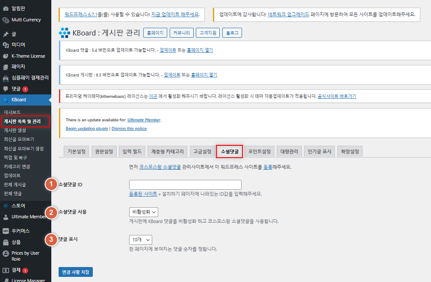Click the Ultimate Member update link
The width and height of the screenshot is (431, 282).
click(144, 120)
